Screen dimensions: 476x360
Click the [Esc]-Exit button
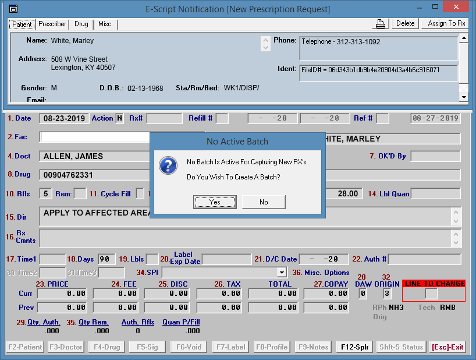(447, 347)
